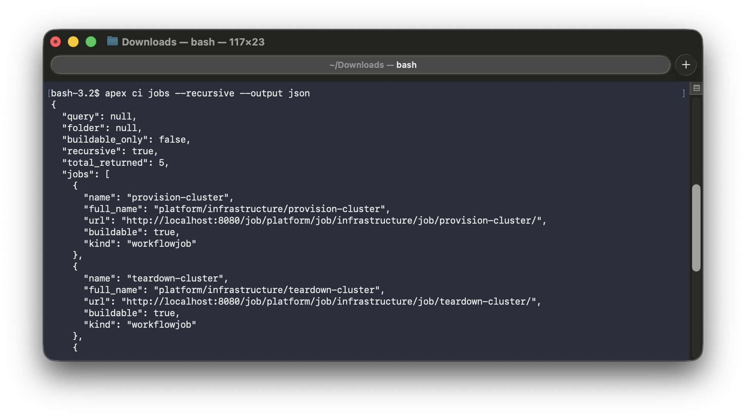Click the folder icon in the title bar
The width and height of the screenshot is (746, 418).
[x=112, y=41]
